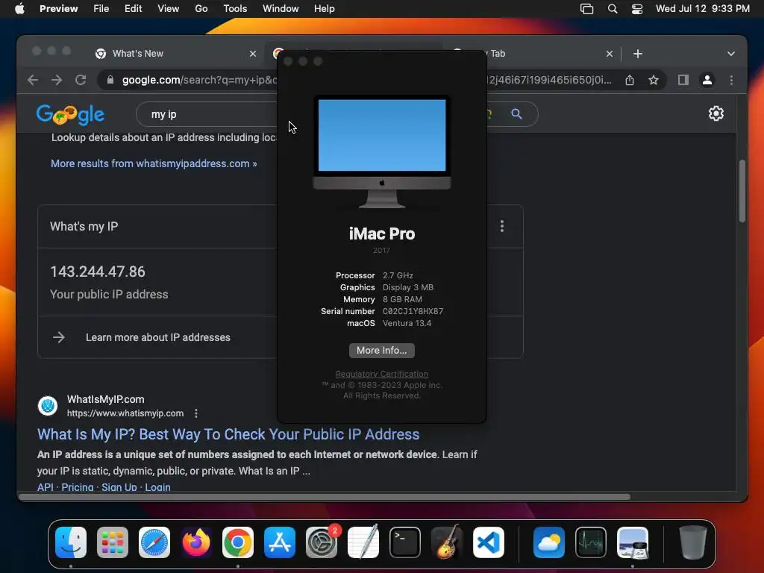Open Regulatory Certification link
Image resolution: width=764 pixels, height=573 pixels.
pyautogui.click(x=381, y=374)
